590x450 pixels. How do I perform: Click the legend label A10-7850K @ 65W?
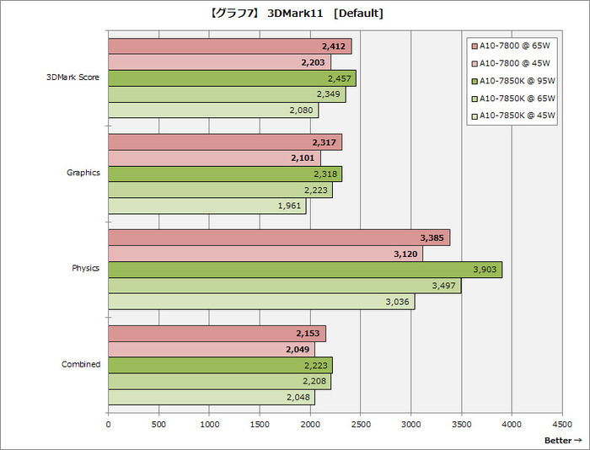click(518, 99)
